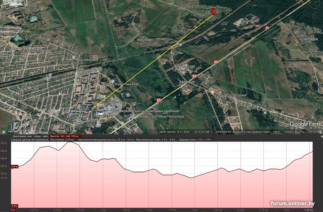Click the Смолярка map label
This screenshot has width=323, height=212.
click(x=309, y=39)
